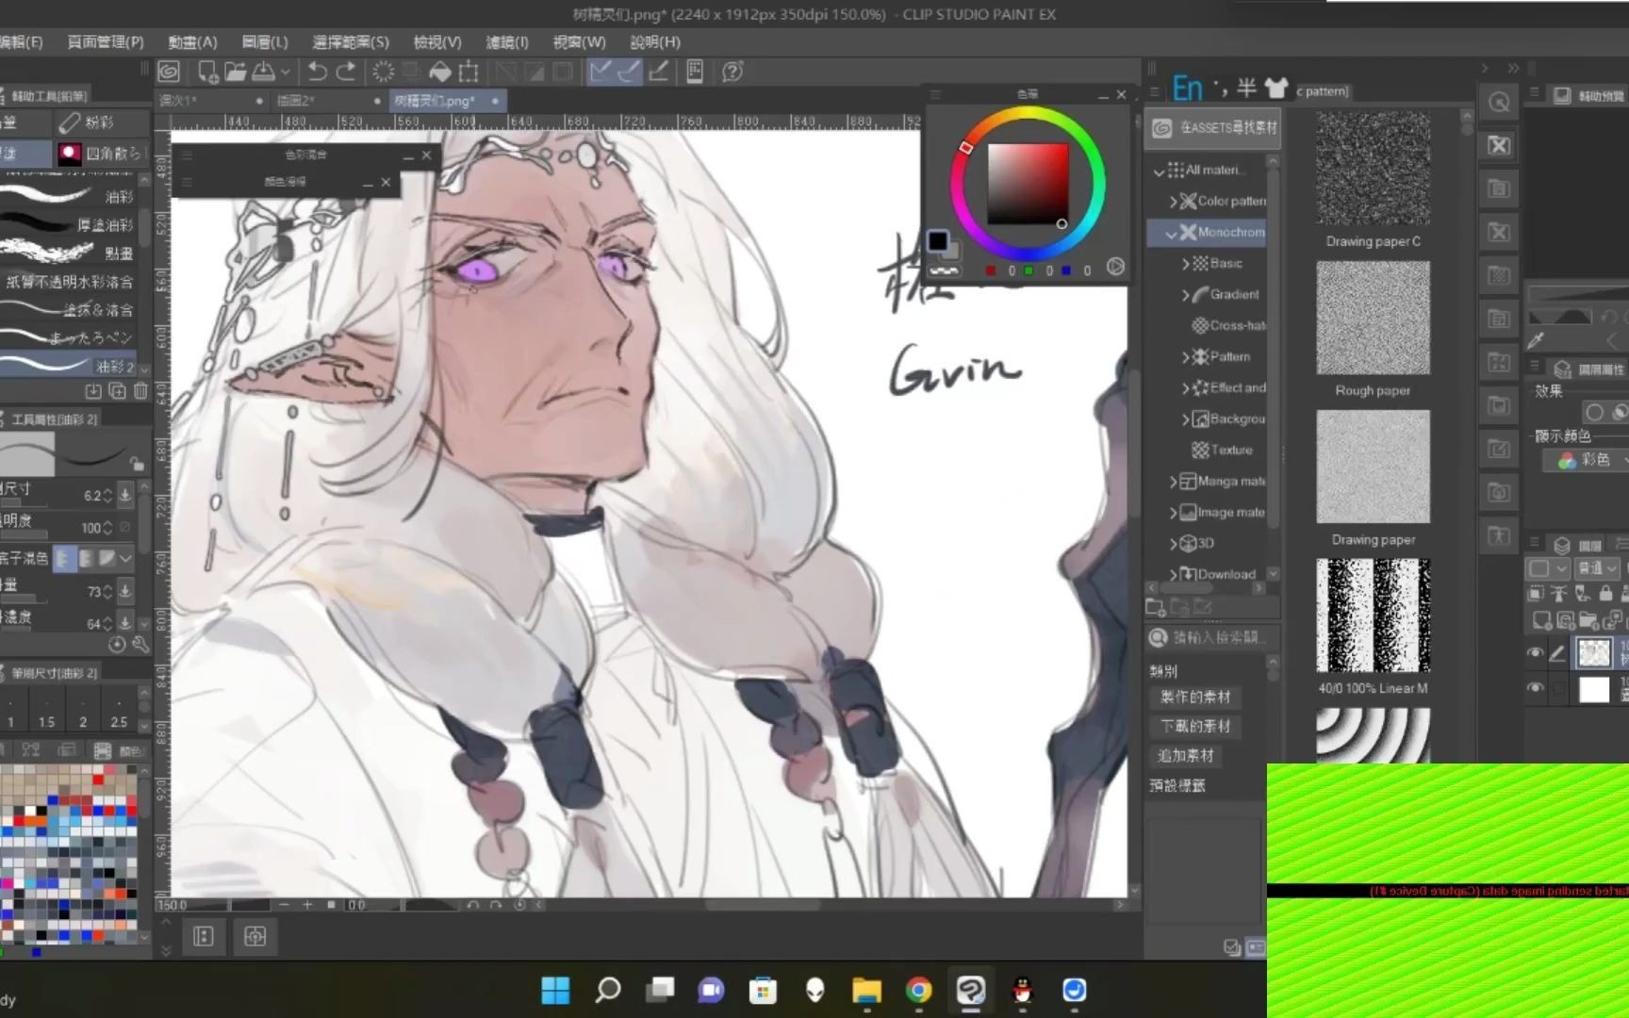Expand the 3D material folder

tap(1173, 544)
